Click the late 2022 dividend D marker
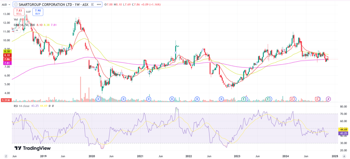This screenshot has height=159, width=350. point(222,99)
